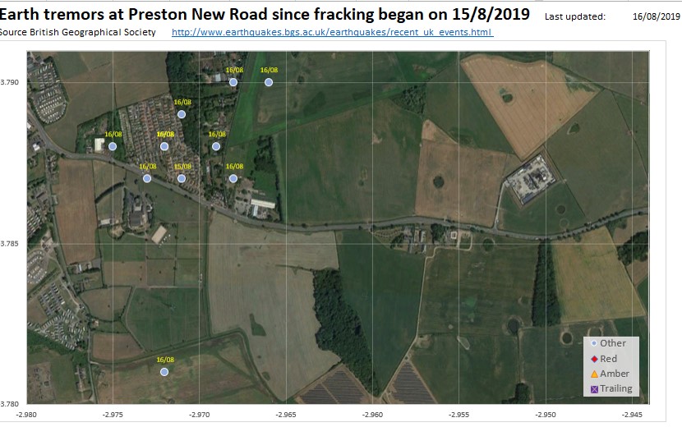Click the 16/08/2019 last updated date value
The width and height of the screenshot is (682, 427).
pyautogui.click(x=652, y=16)
